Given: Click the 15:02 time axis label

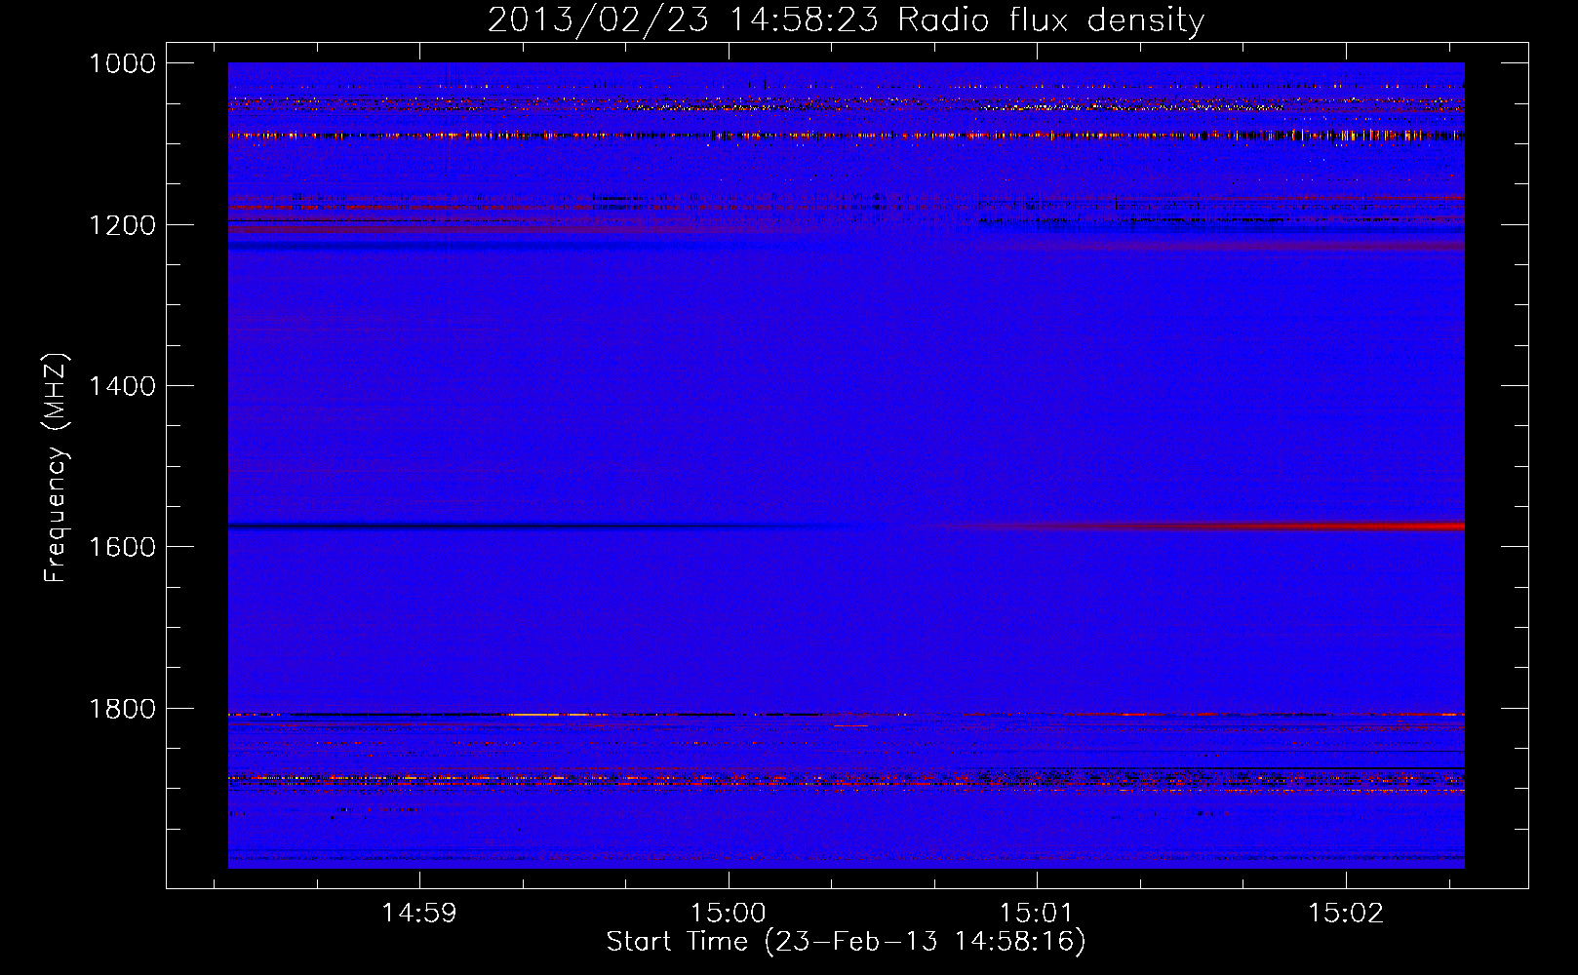Looking at the screenshot, I should click(x=1345, y=914).
